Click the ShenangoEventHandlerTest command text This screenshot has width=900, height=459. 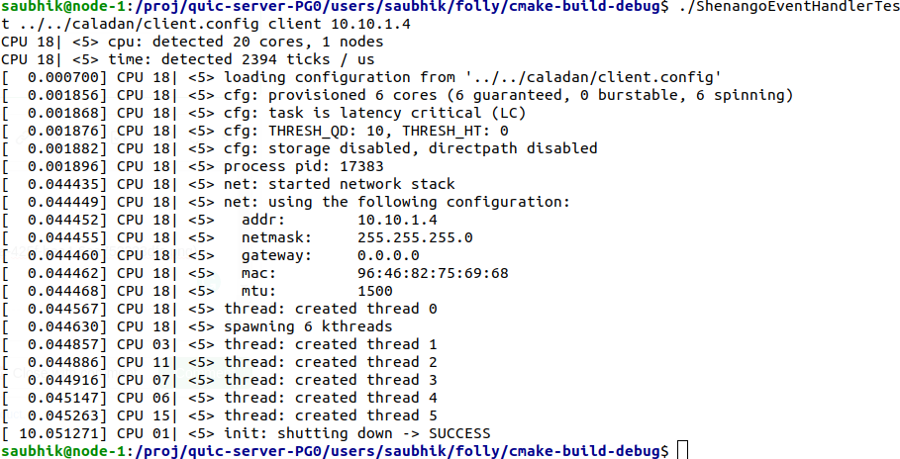[x=789, y=6]
